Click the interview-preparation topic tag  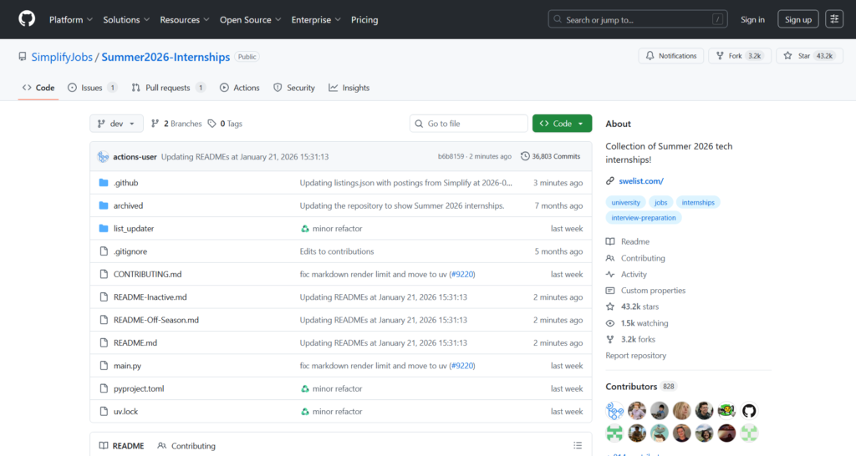pyautogui.click(x=644, y=217)
